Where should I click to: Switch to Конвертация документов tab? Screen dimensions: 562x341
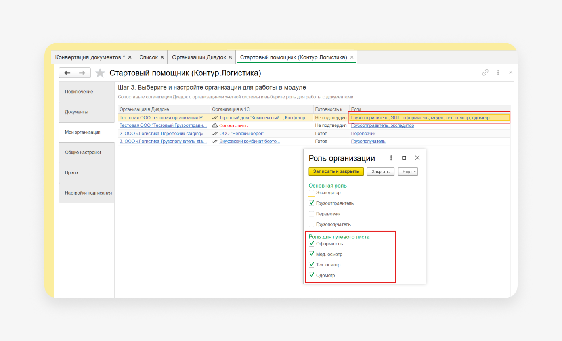tap(90, 57)
